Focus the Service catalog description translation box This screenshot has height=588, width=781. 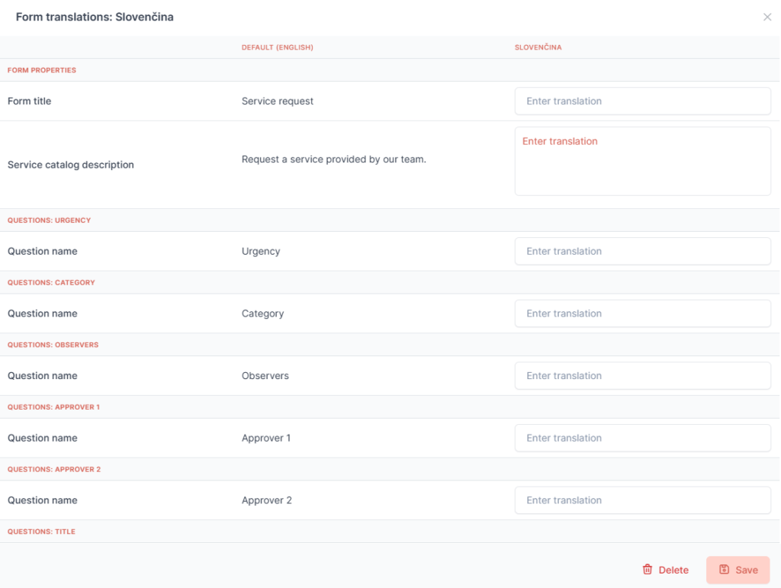click(642, 161)
